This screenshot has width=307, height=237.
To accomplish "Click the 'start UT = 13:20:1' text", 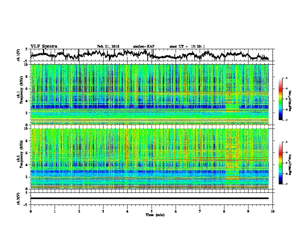I will [187, 46].
